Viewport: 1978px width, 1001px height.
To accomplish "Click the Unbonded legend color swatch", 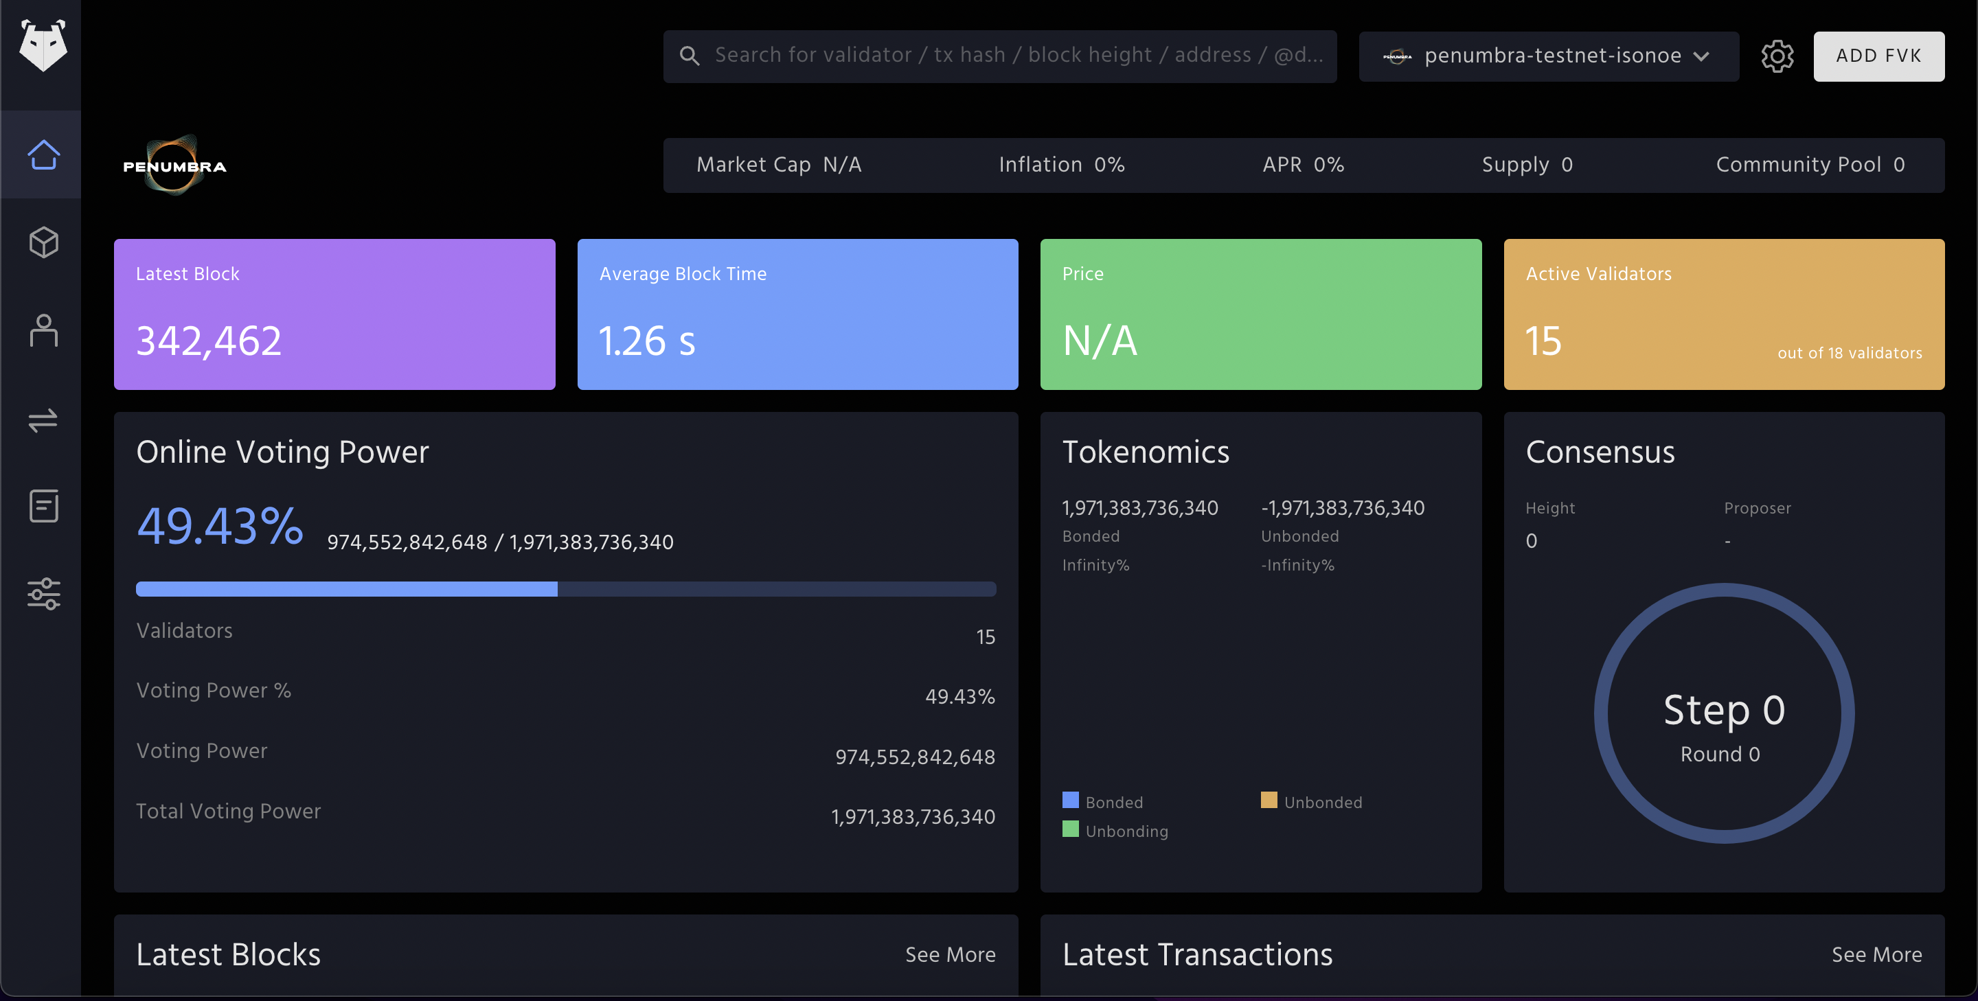I will point(1269,800).
